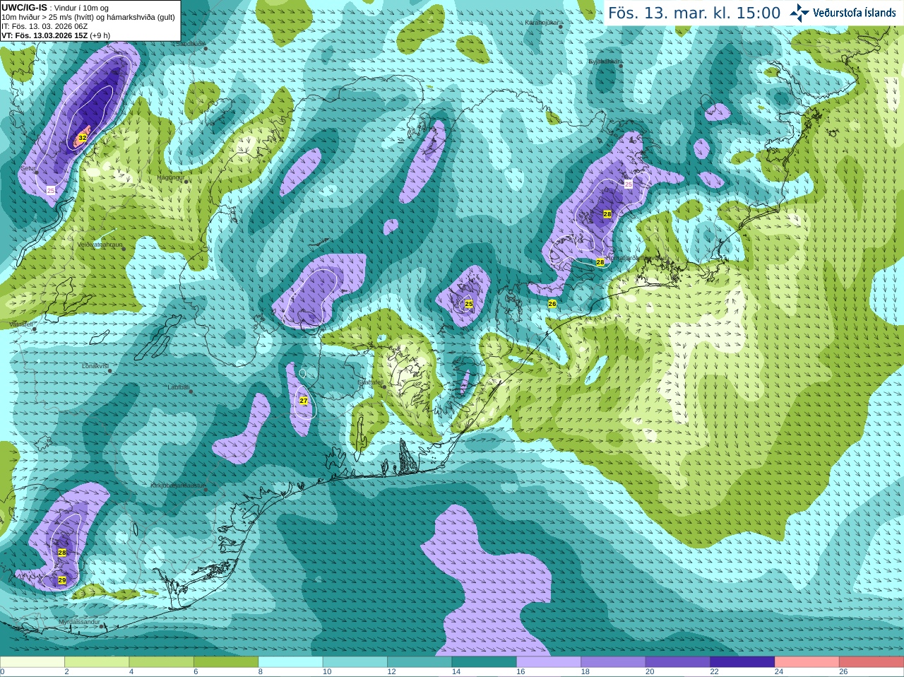
Task: Click the Skaftafell station label
Action: pos(369,382)
